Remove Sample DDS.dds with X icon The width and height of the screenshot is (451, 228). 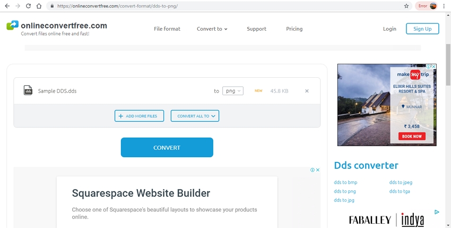tap(307, 91)
